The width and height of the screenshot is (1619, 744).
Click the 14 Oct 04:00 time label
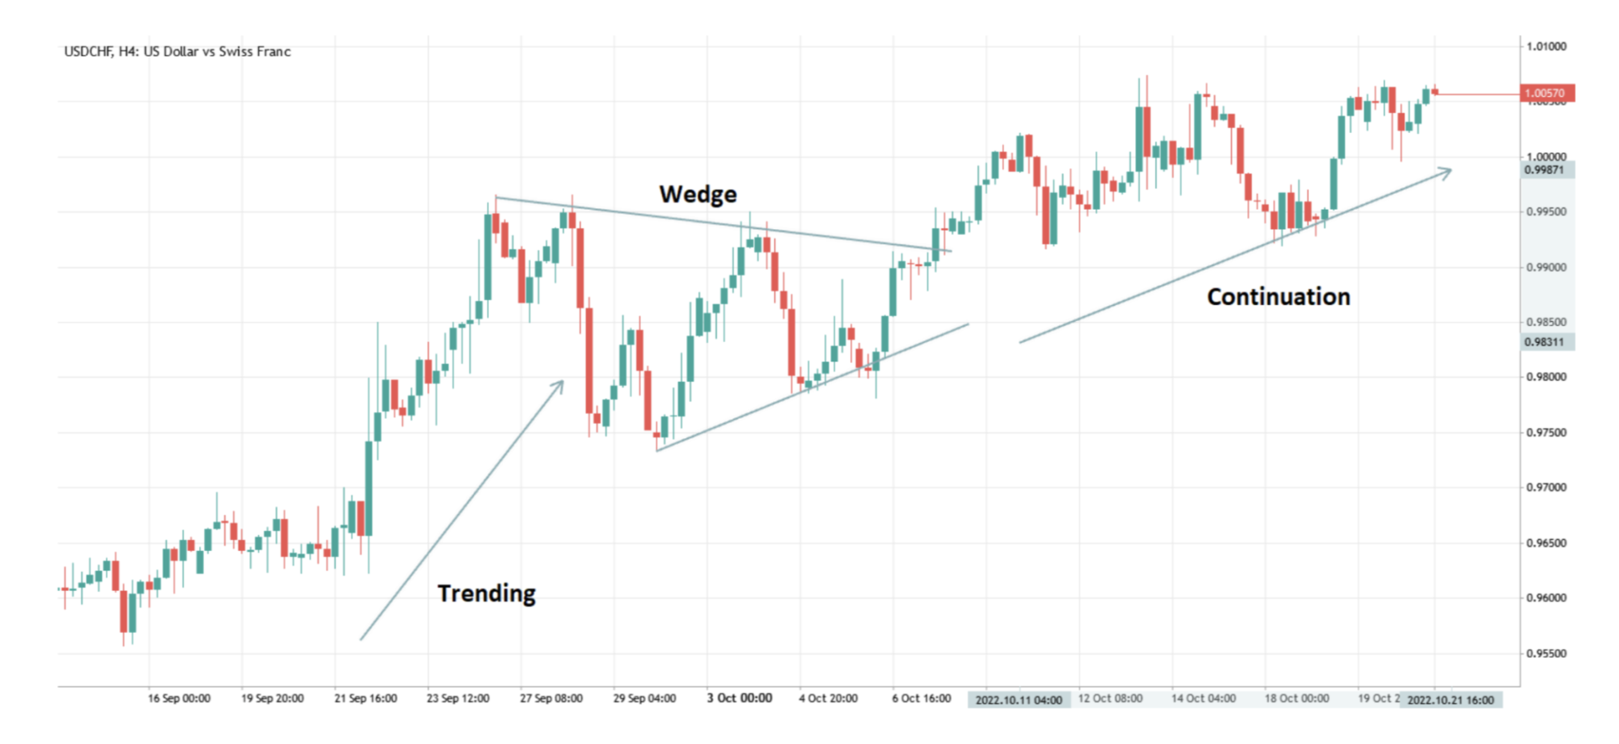point(1203,699)
